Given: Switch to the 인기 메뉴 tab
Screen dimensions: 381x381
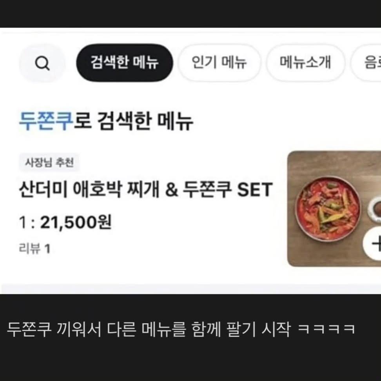Looking at the screenshot, I should [219, 63].
